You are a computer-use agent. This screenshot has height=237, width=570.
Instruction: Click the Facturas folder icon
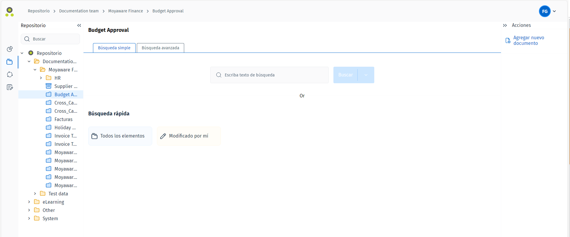49,119
